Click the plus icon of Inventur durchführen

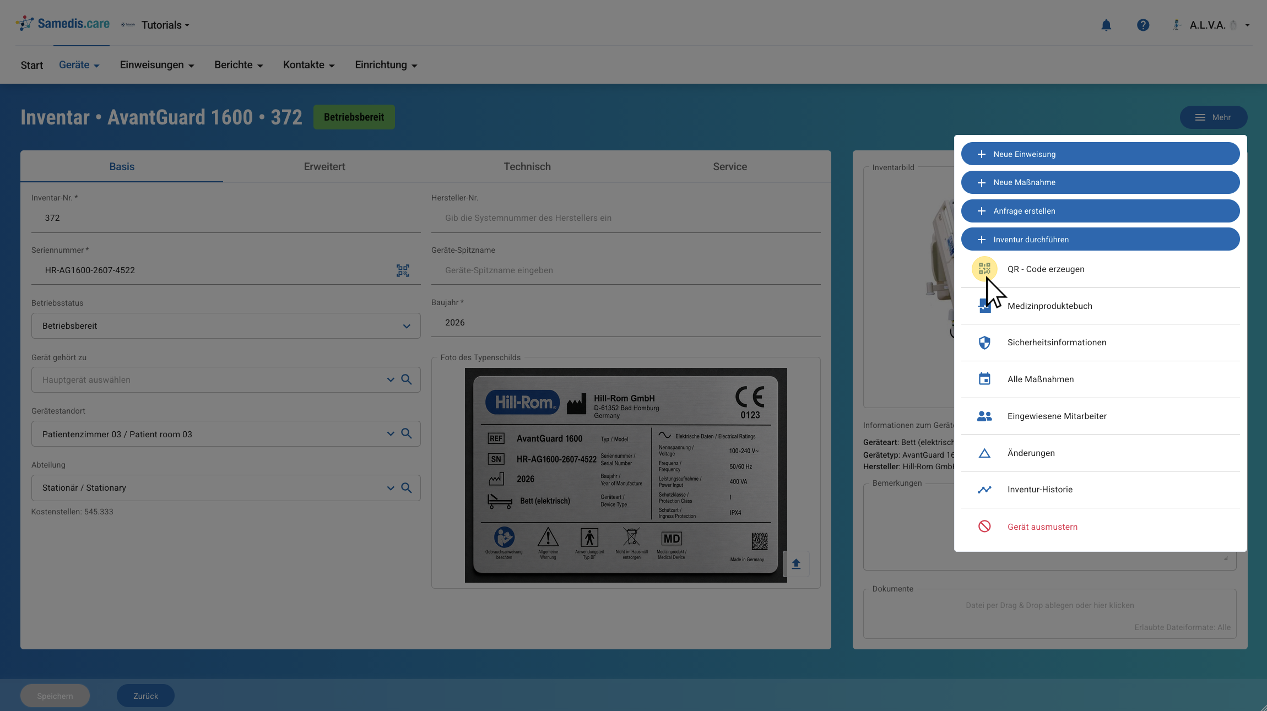tap(981, 240)
